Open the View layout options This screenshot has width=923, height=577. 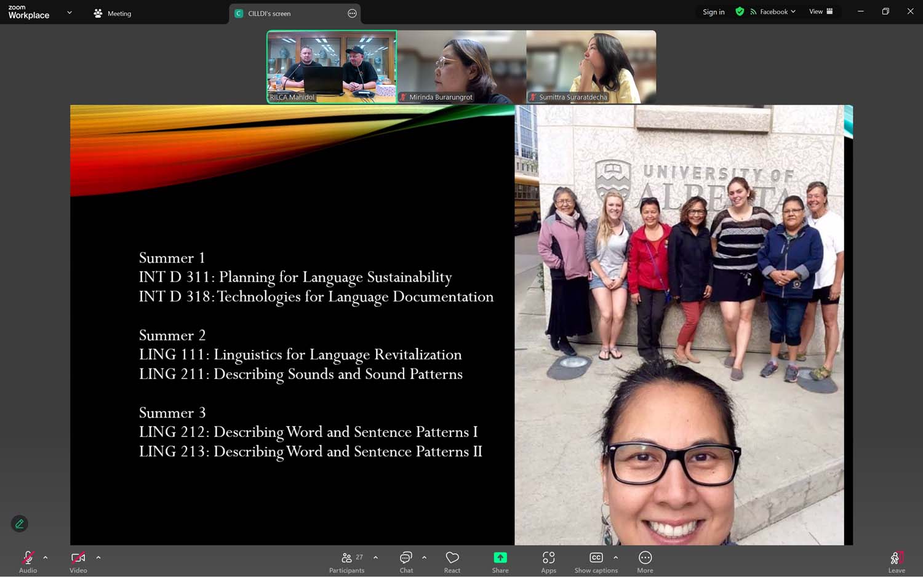pos(820,12)
